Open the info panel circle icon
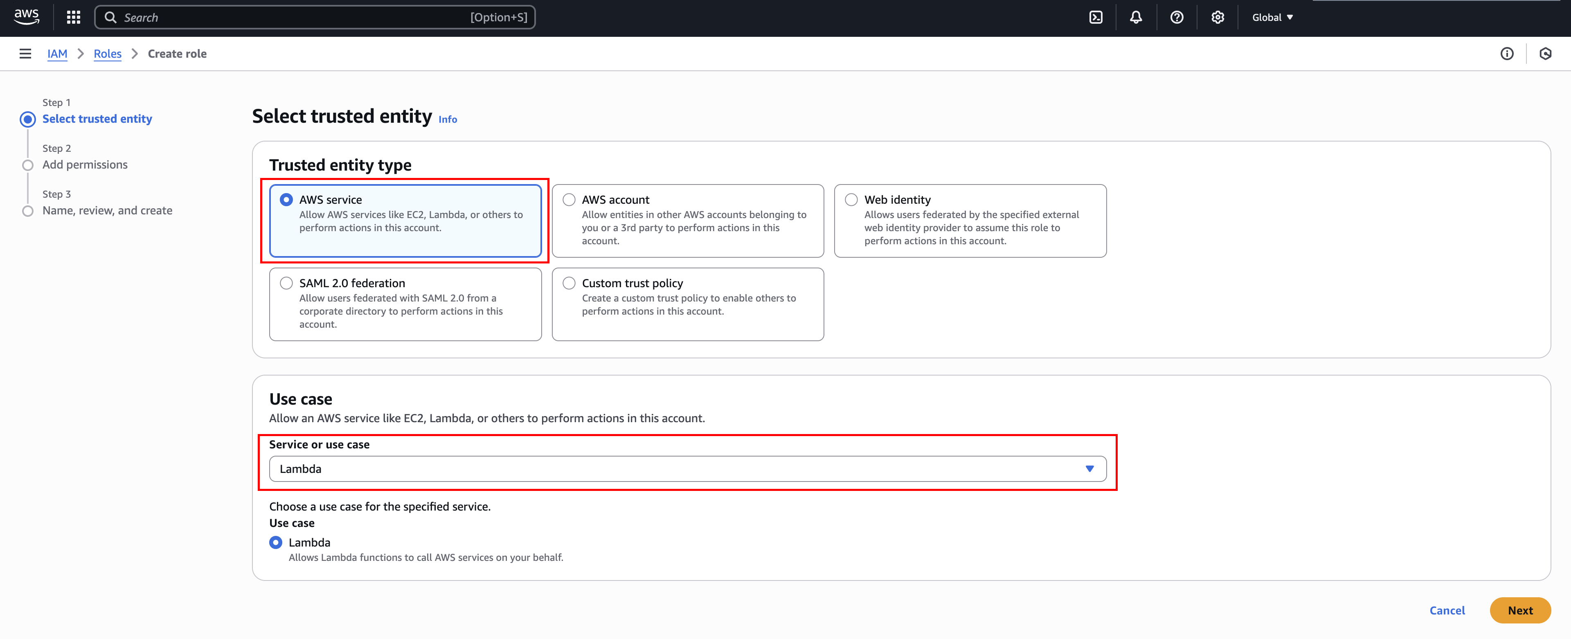The width and height of the screenshot is (1571, 639). tap(1506, 54)
